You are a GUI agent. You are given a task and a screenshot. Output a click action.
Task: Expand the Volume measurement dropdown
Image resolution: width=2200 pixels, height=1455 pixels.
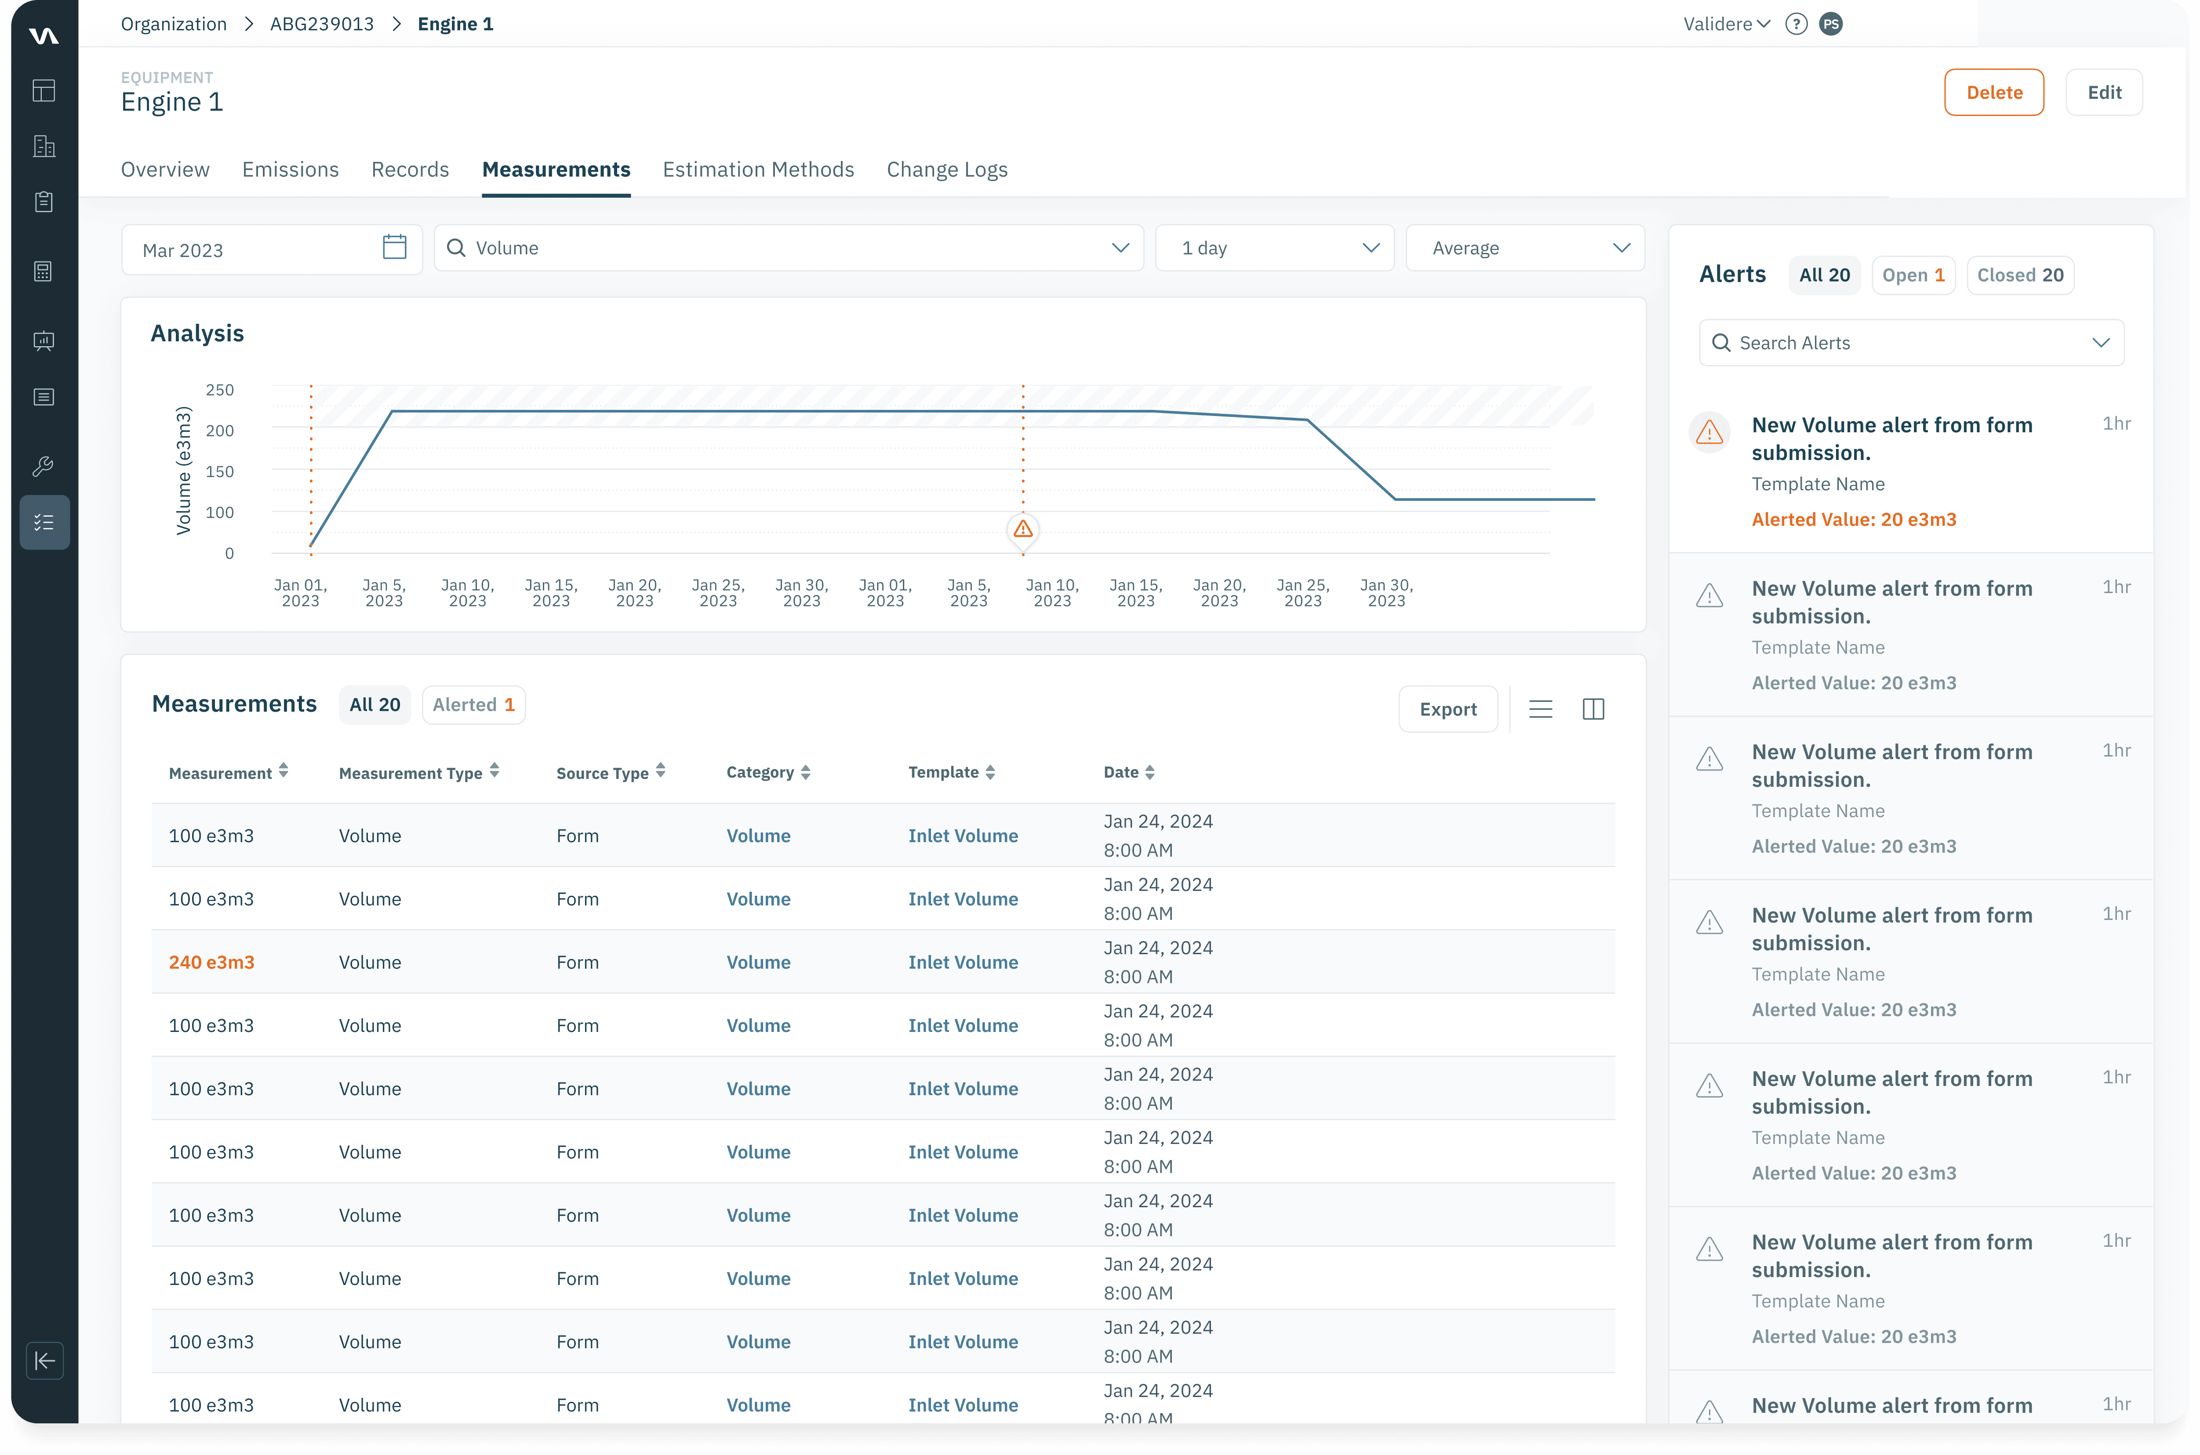point(1120,248)
